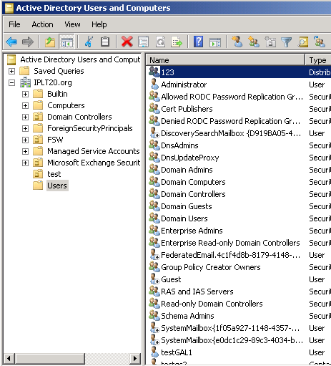Create new organizational unit toolbar icon
This screenshot has width=331, height=366.
[x=270, y=42]
